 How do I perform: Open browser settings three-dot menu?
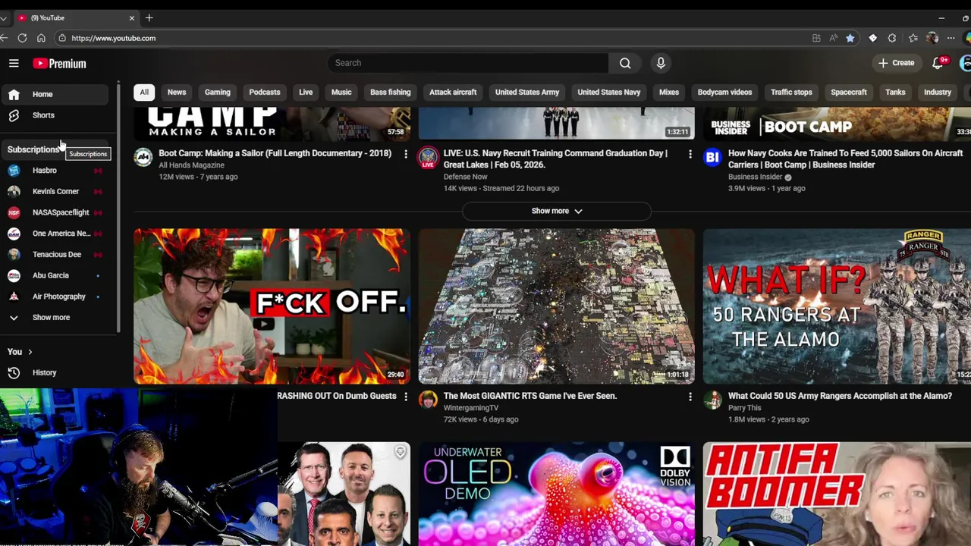(951, 38)
